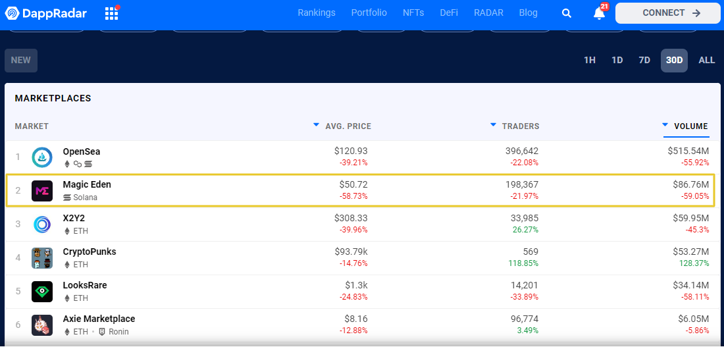Image resolution: width=724 pixels, height=347 pixels.
Task: Open the LooksRare marketplace link
Action: 85,286
